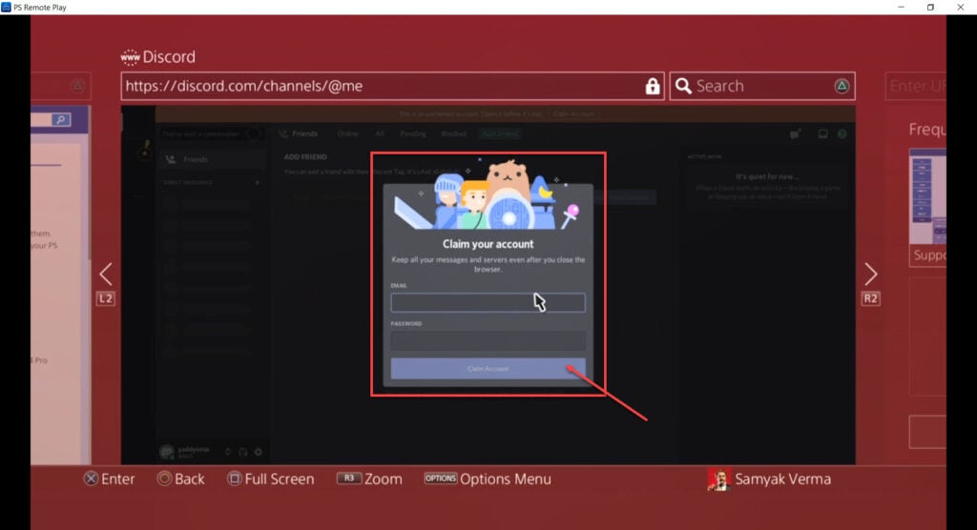
Task: Click the R2 button indicator
Action: [x=870, y=299]
